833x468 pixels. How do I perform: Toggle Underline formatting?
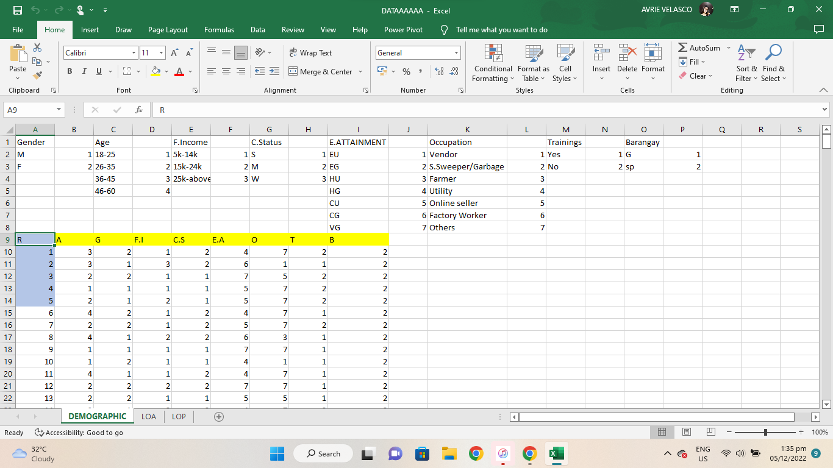[99, 71]
